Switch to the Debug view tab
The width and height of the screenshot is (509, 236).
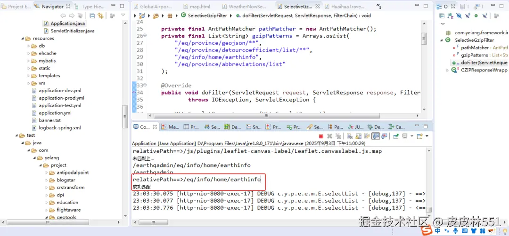click(375, 127)
